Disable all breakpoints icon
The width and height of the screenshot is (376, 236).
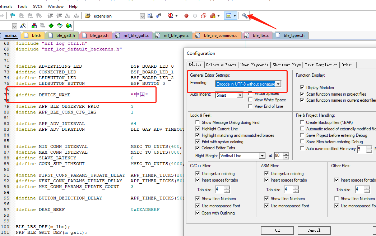point(204,16)
